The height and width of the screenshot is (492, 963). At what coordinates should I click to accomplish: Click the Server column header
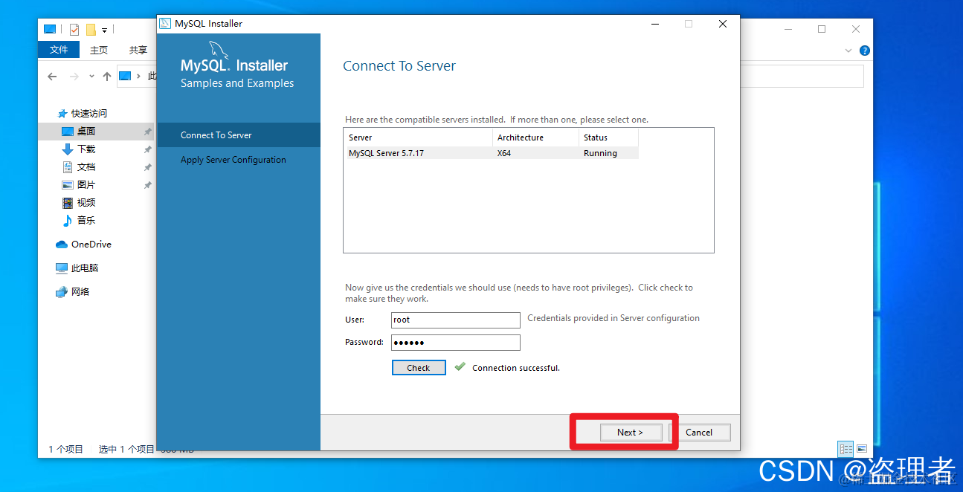(x=418, y=137)
